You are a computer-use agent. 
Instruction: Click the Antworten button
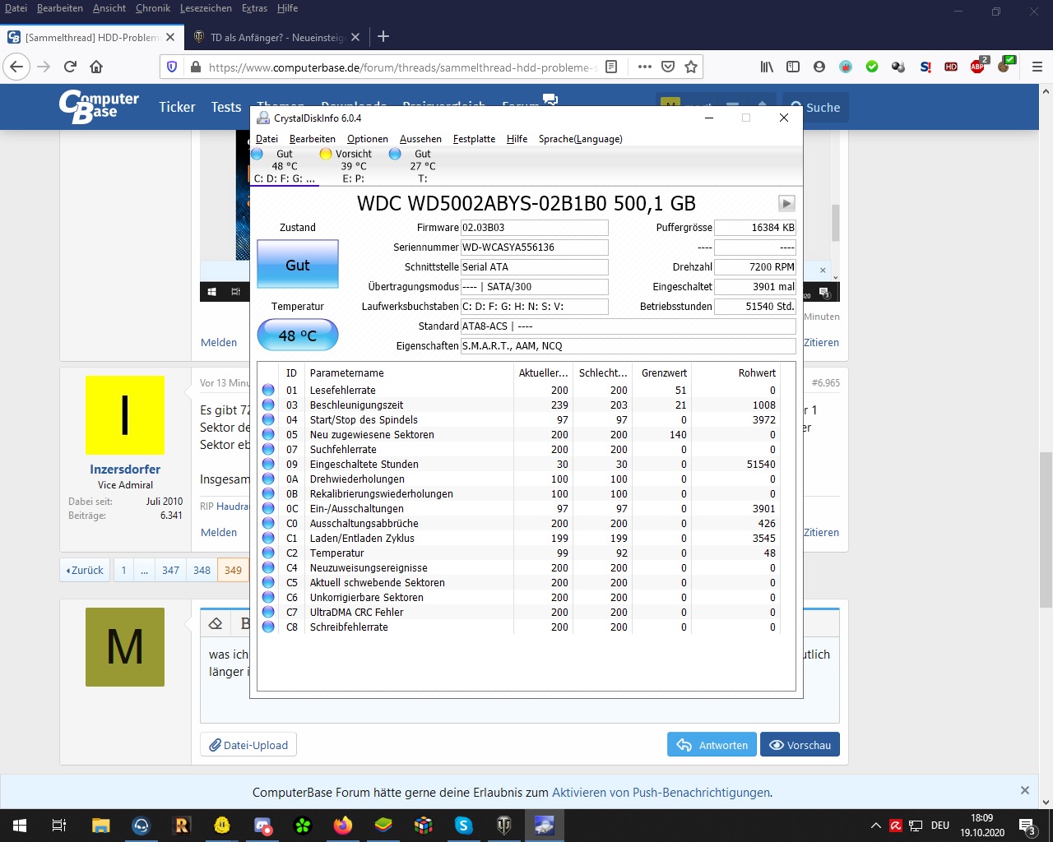[x=712, y=745]
